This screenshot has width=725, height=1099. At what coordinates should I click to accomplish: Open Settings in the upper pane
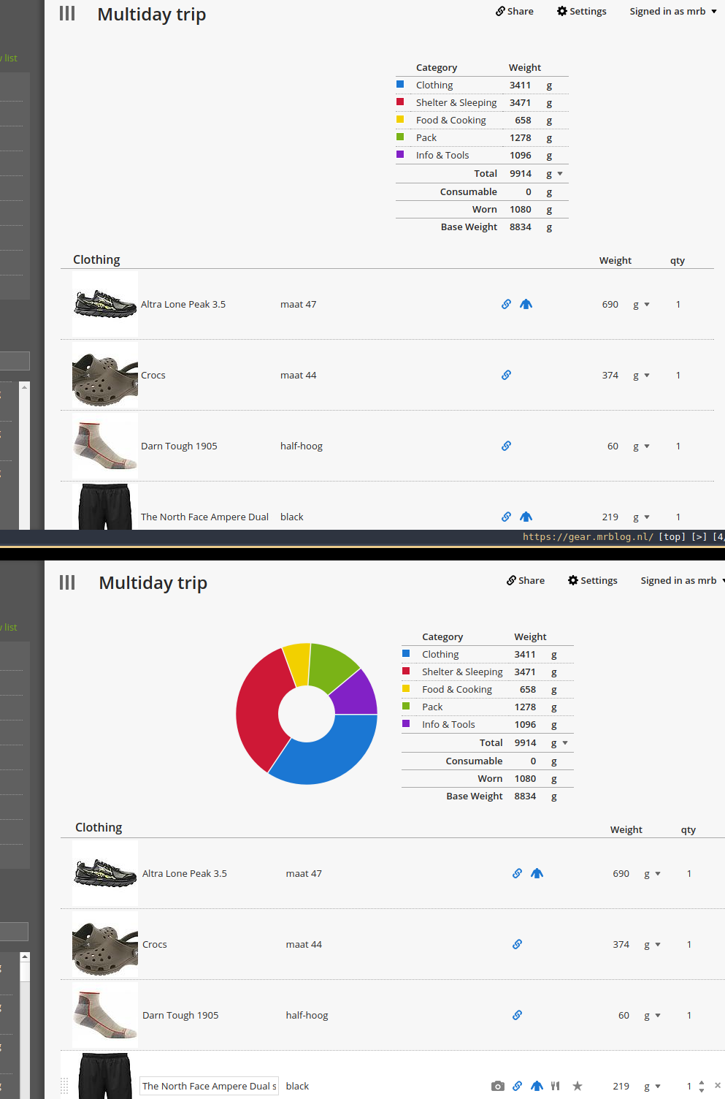click(581, 11)
